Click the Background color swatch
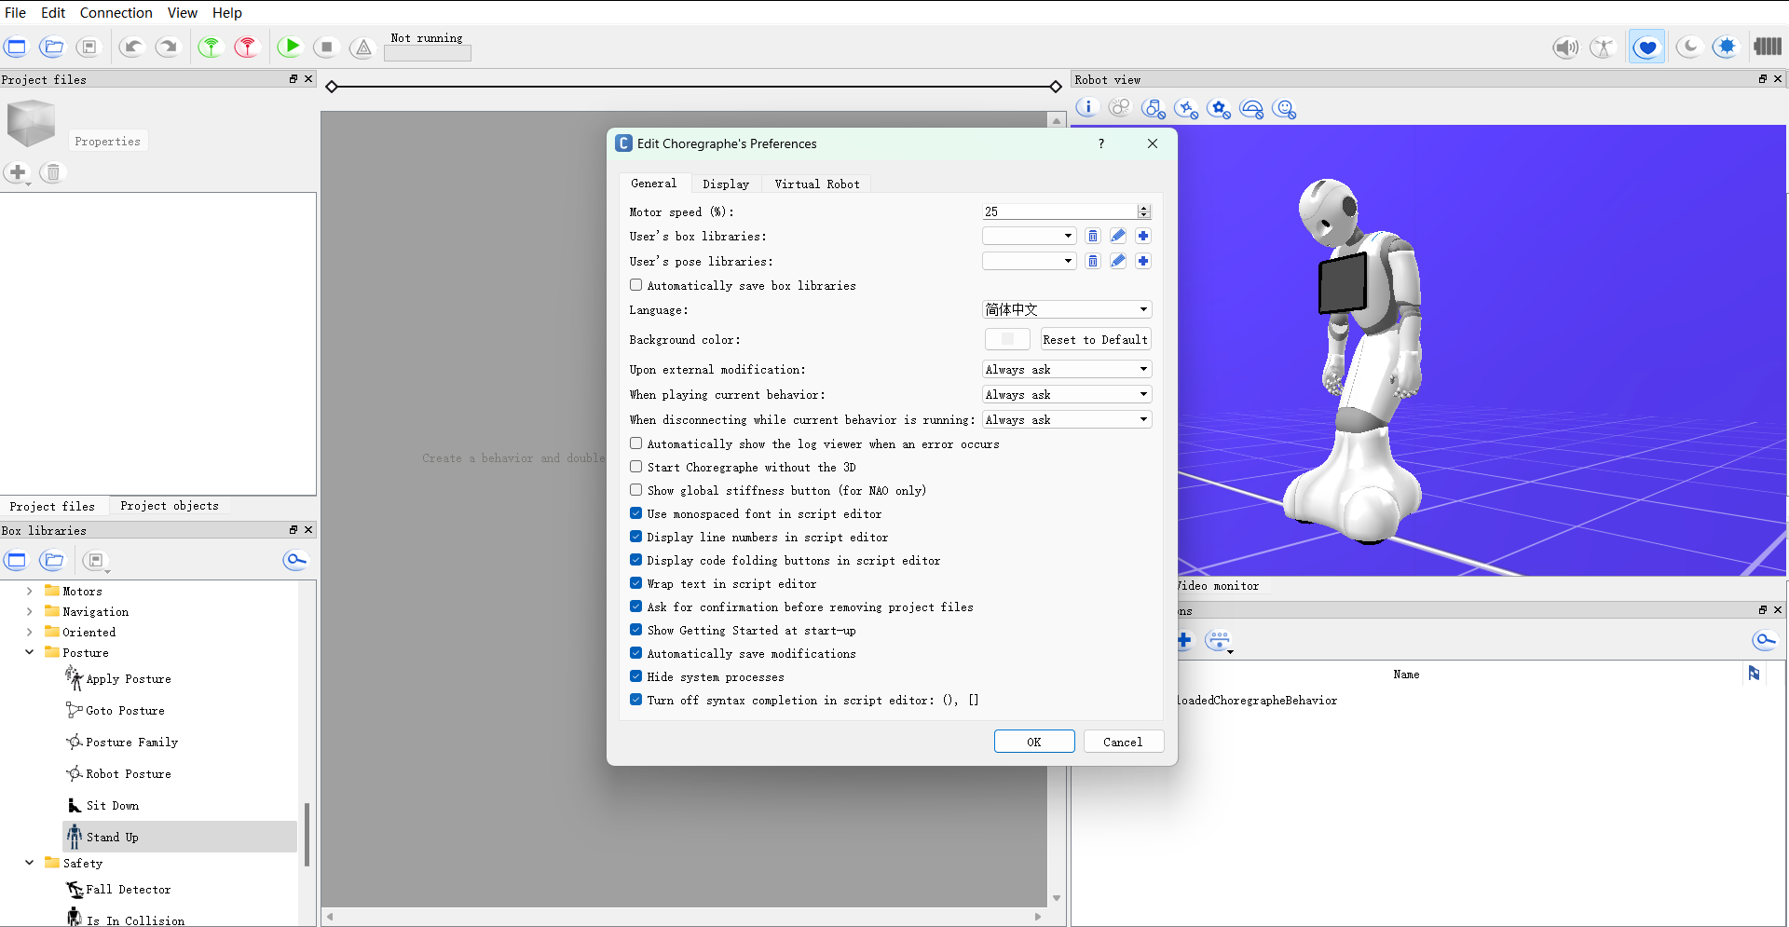This screenshot has width=1789, height=927. click(x=1007, y=339)
